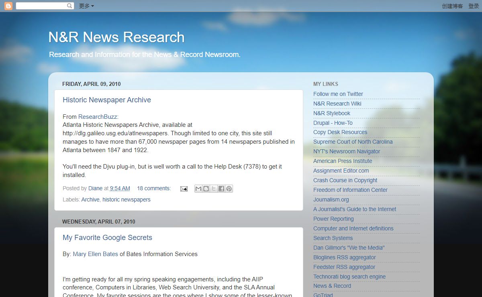Focus the Blogger navbar search field
The height and width of the screenshot is (297, 482).
coord(41,6)
